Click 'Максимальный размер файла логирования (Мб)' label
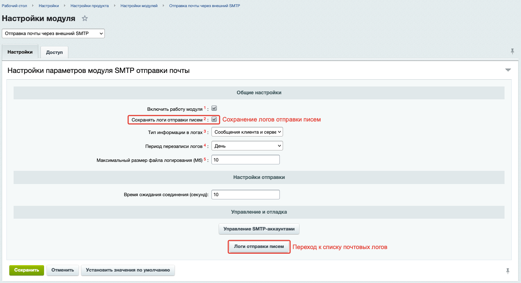The width and height of the screenshot is (521, 283). click(150, 160)
